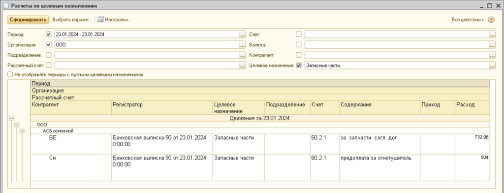Select the БЕ contractor cell

tap(71, 144)
